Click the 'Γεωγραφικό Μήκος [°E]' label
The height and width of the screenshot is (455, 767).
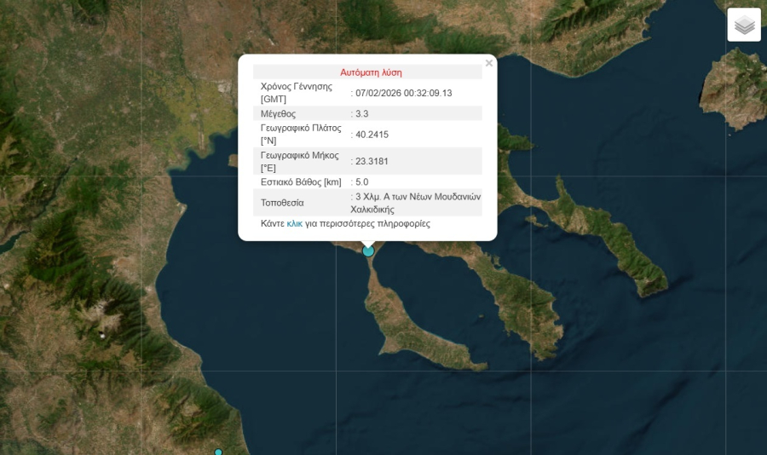point(300,162)
